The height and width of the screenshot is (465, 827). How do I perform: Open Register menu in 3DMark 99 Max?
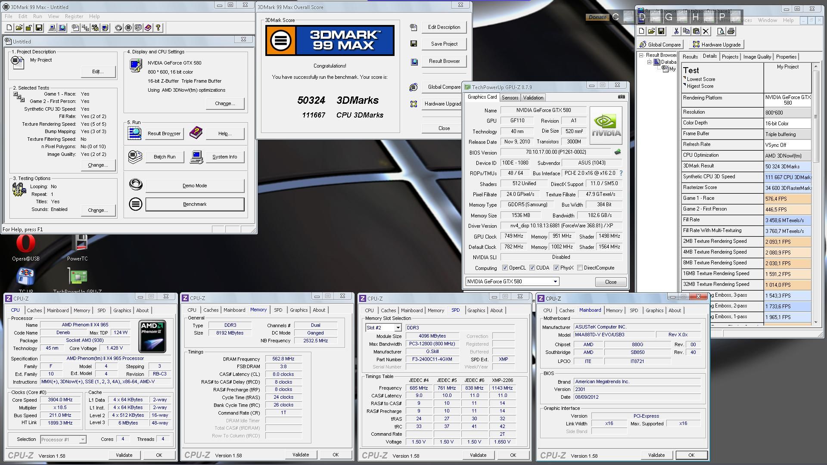(74, 16)
